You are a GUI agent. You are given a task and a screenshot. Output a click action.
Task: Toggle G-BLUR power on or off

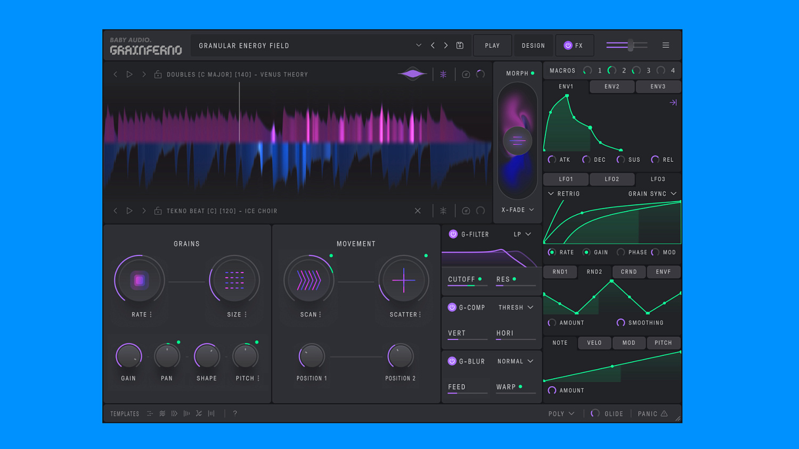pyautogui.click(x=452, y=361)
